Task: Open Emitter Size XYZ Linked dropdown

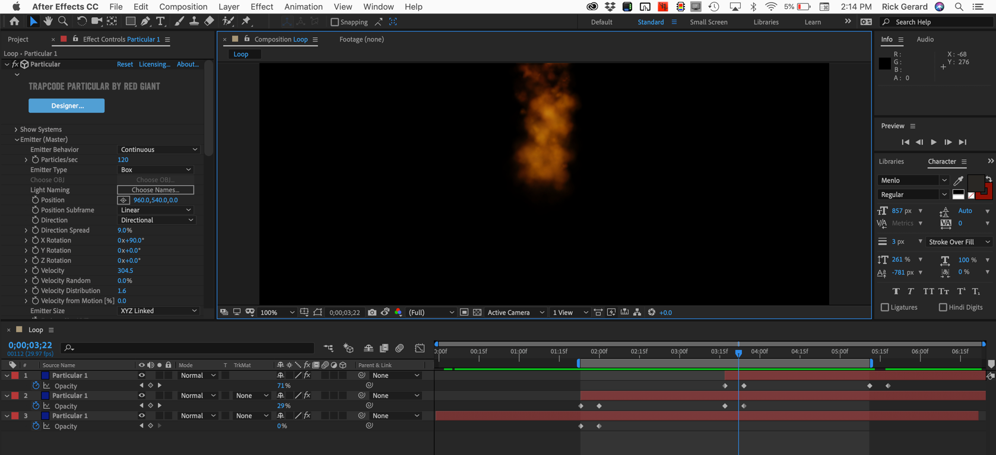Action: [158, 311]
